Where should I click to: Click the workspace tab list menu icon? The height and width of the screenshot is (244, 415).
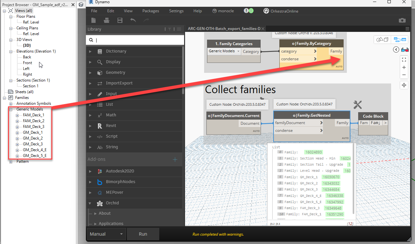pyautogui.click(x=408, y=29)
